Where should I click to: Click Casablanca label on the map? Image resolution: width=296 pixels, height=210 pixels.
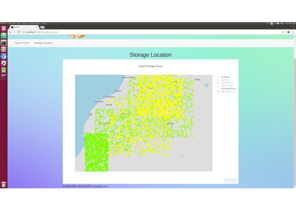(x=109, y=96)
